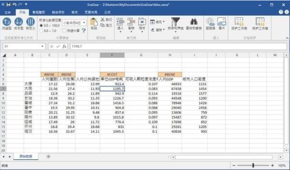The width and height of the screenshot is (290, 170).
Task: Click the horizontal scrollbar track
Action: pos(224,157)
